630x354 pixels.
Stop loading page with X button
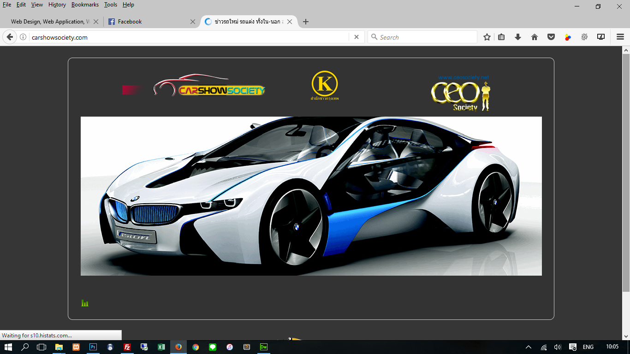(x=357, y=37)
